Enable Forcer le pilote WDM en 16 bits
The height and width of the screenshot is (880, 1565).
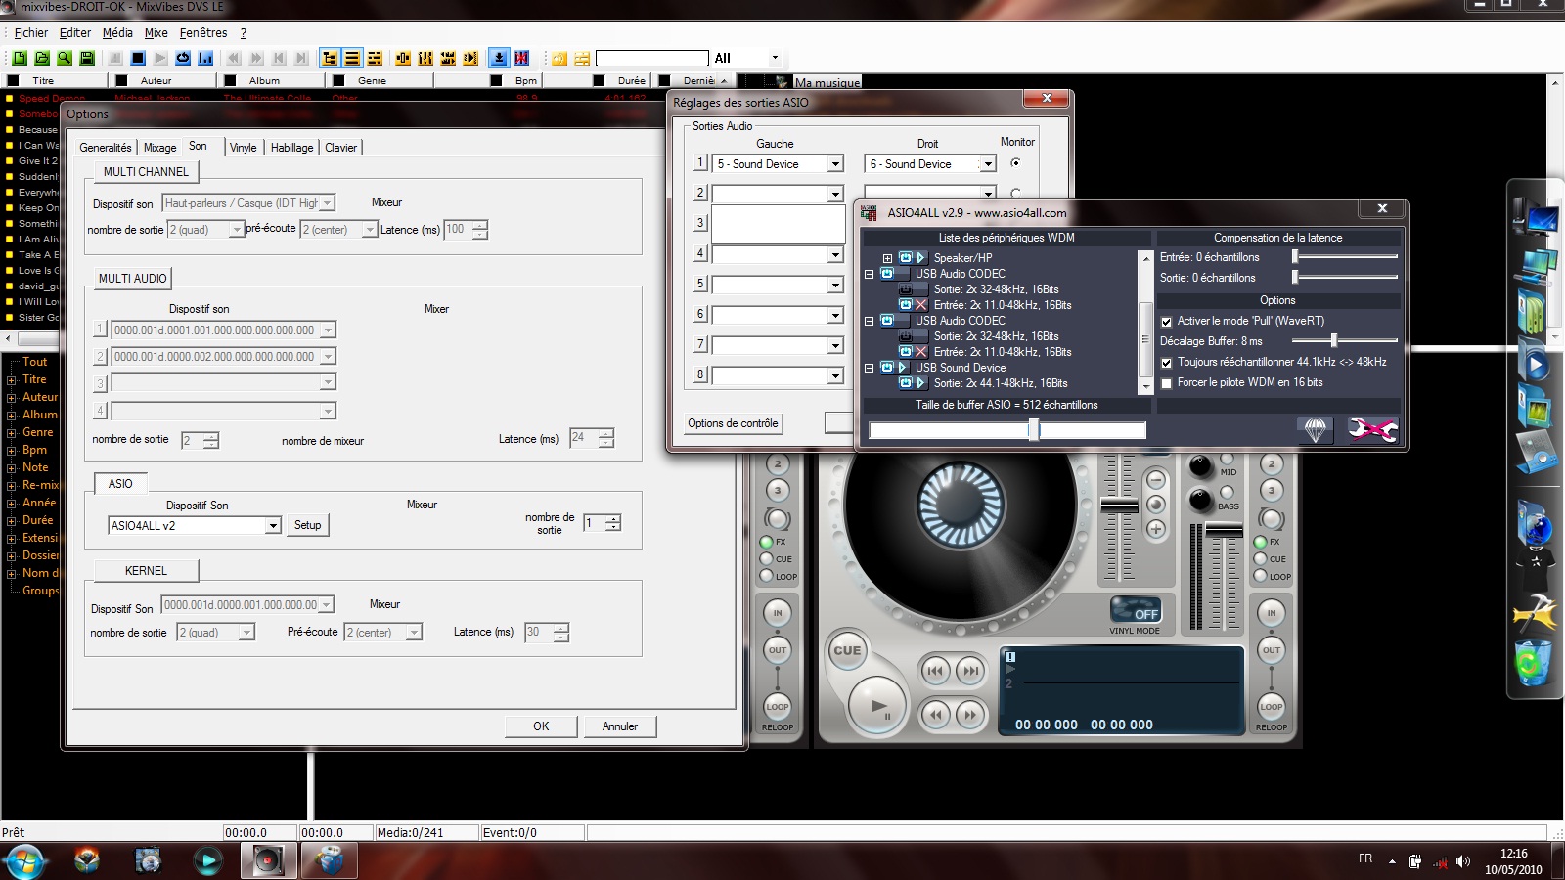click(1166, 383)
